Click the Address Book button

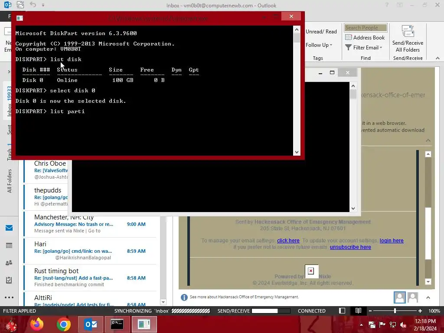(365, 37)
